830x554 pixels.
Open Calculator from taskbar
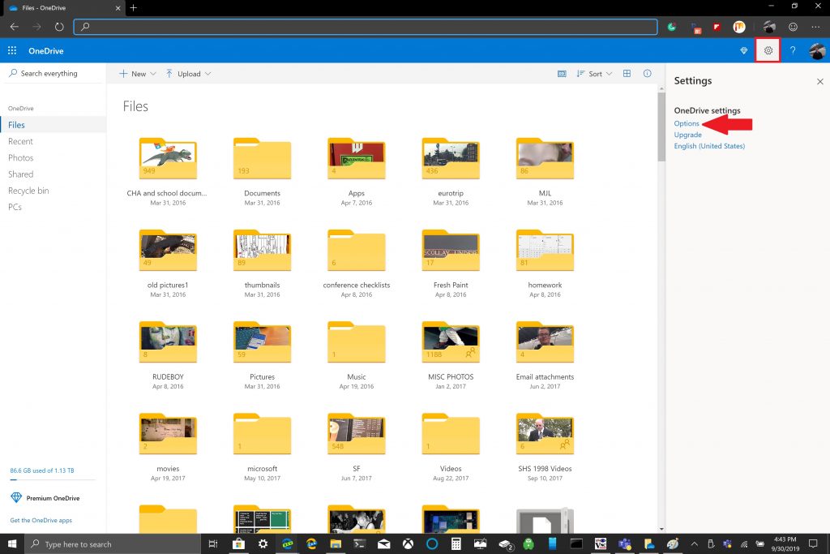[456, 543]
